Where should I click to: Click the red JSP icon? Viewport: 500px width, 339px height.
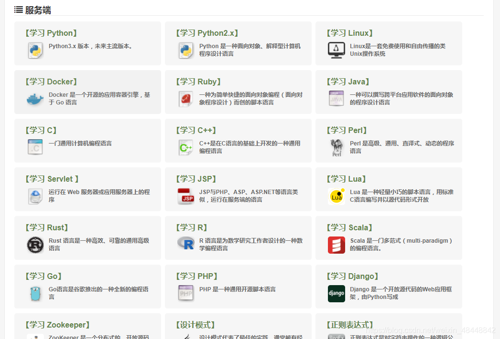(185, 196)
